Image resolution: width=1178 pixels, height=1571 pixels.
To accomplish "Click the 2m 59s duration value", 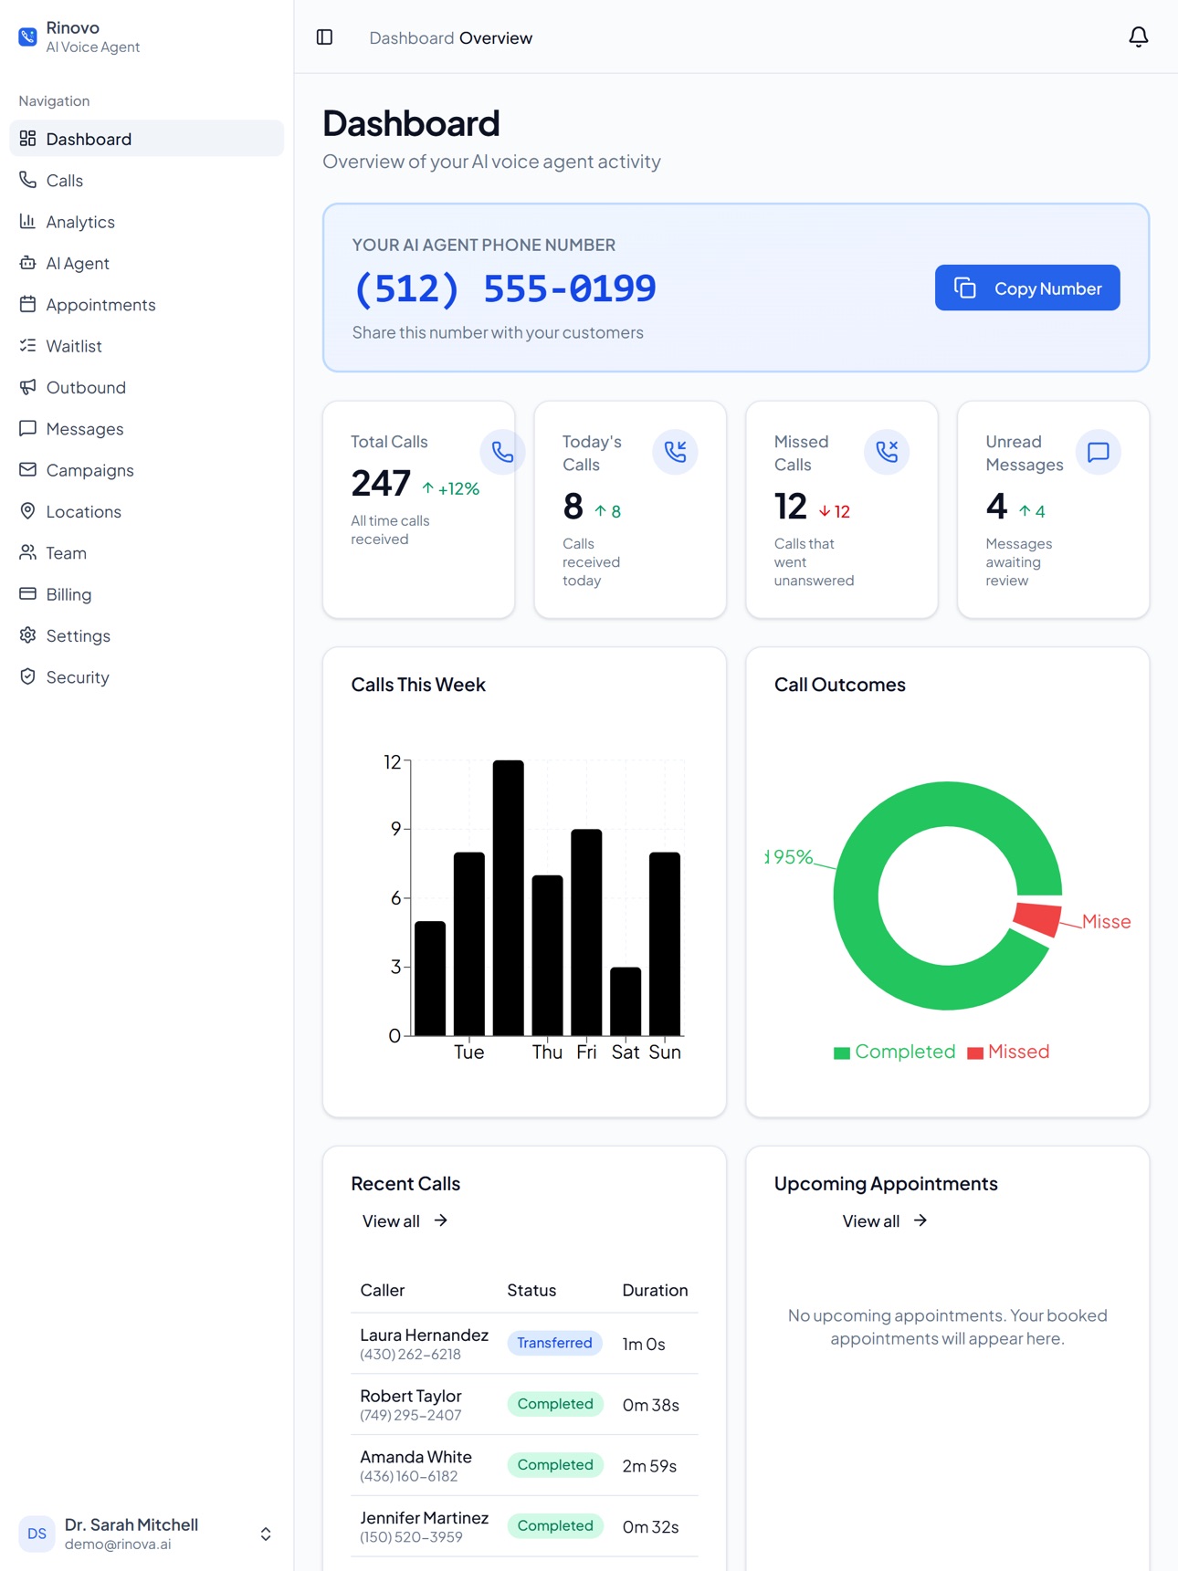I will click(x=649, y=1465).
